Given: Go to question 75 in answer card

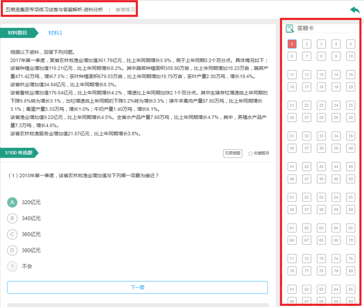Looking at the screenshot, I should point(351,258).
